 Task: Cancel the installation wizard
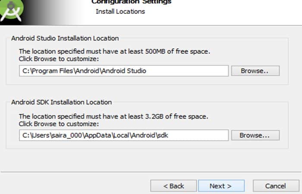pos(276,186)
